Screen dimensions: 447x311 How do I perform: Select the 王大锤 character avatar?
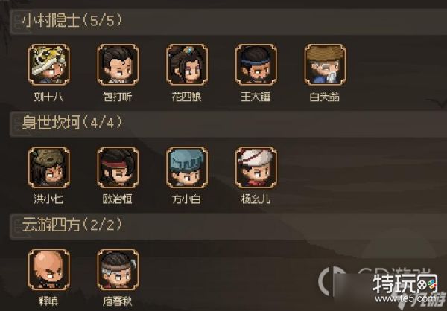coord(256,65)
